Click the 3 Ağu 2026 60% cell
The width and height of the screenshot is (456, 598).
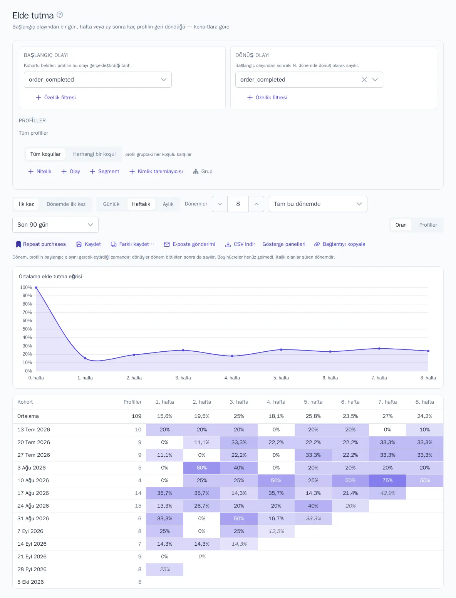pos(202,468)
